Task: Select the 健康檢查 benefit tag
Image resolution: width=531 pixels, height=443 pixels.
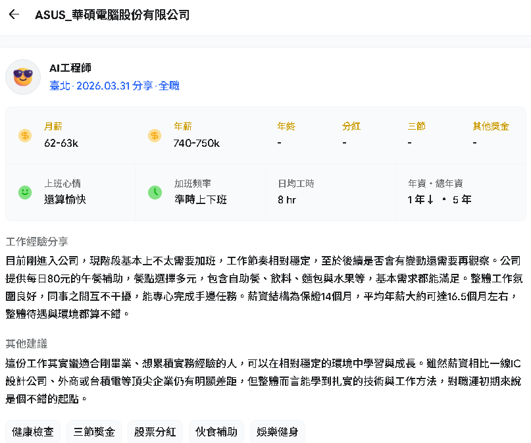Action: click(x=33, y=432)
